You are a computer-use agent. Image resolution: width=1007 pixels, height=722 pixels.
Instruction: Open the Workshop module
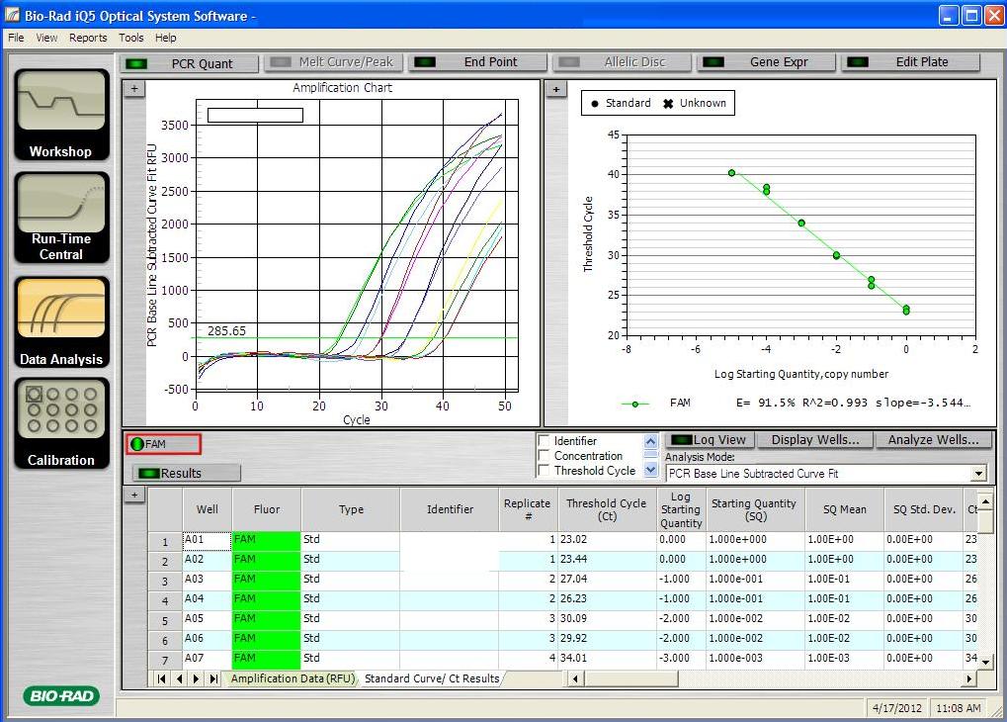pos(61,115)
